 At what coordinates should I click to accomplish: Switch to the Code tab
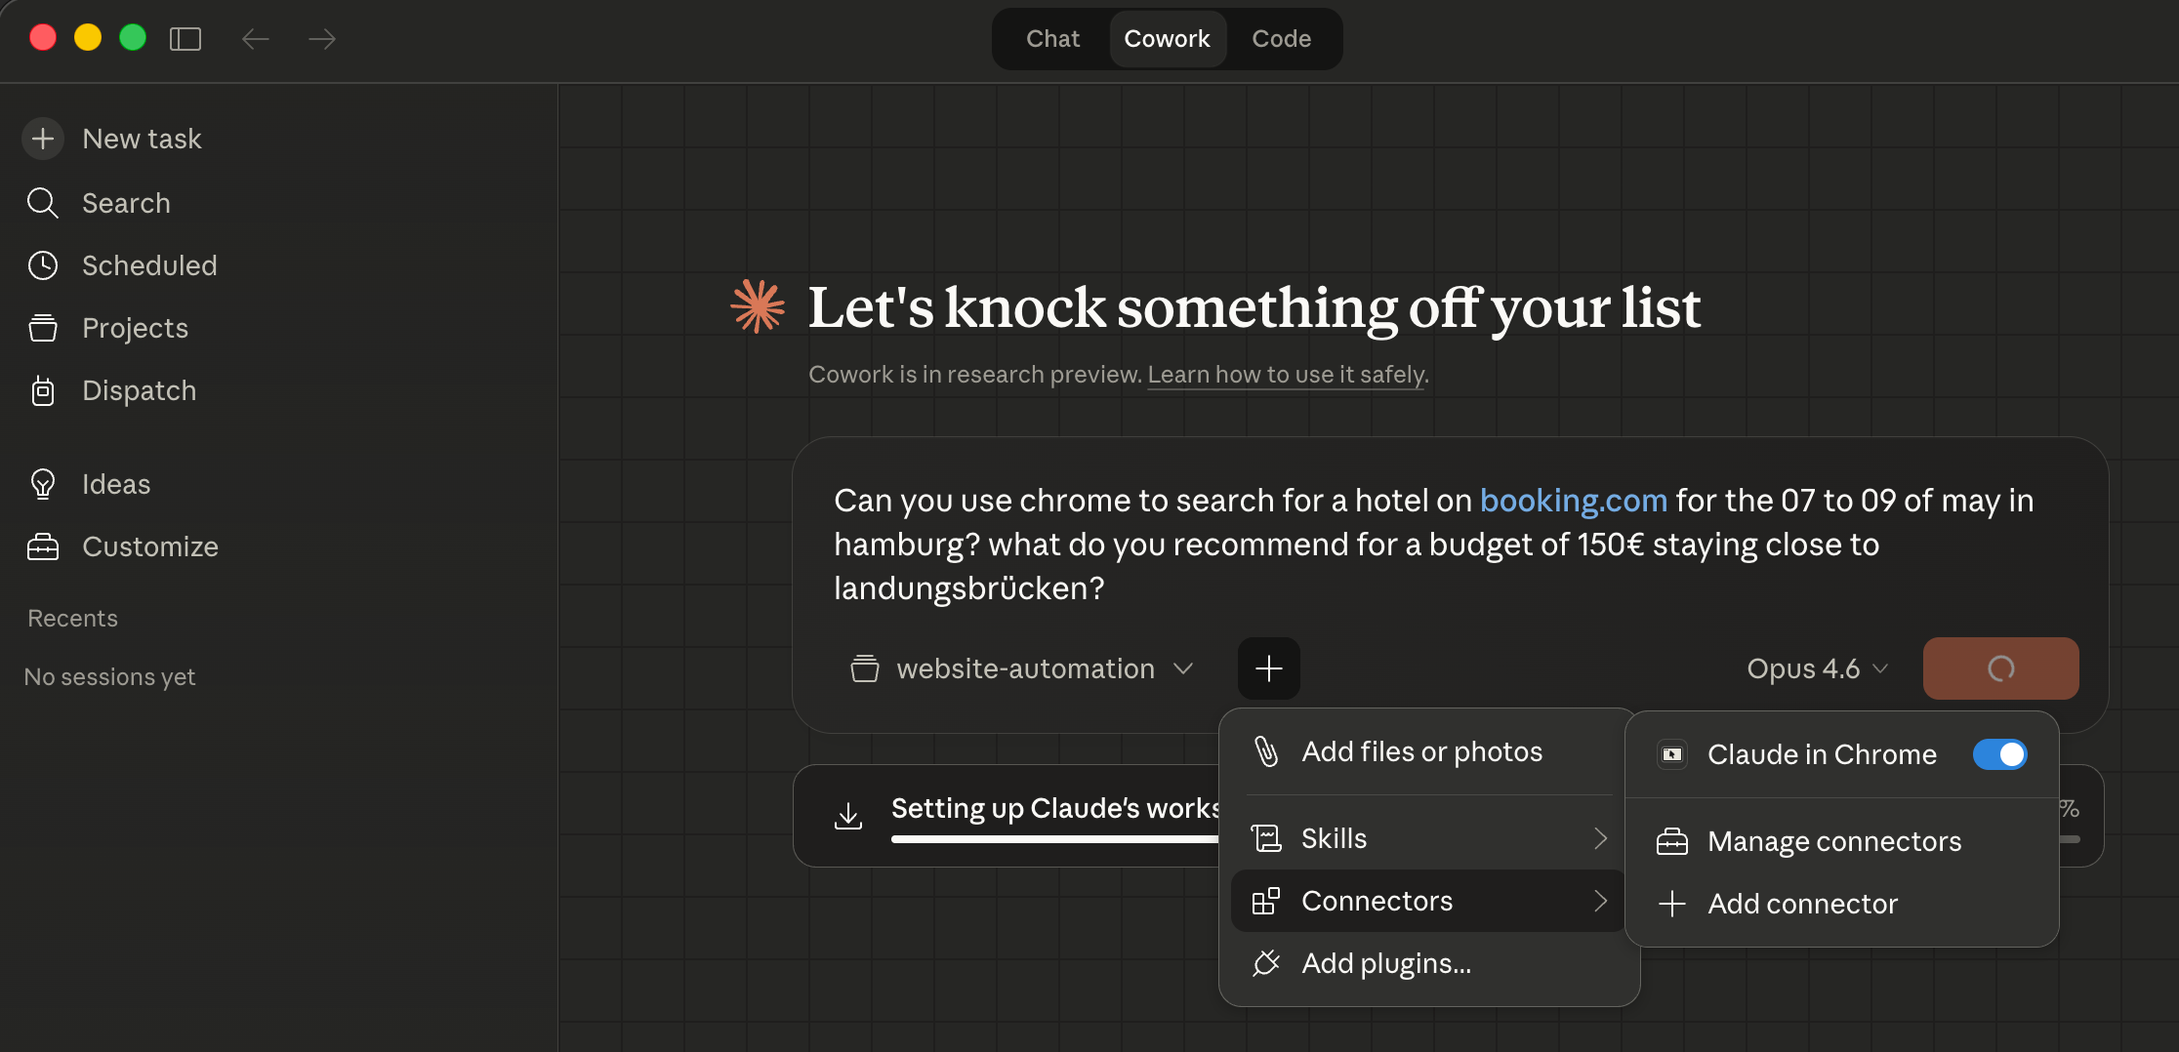pos(1282,39)
